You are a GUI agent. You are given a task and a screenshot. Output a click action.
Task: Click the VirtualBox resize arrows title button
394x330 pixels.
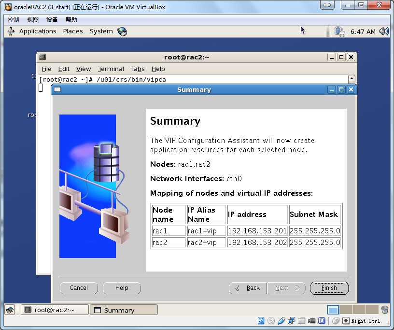tap(327, 5)
